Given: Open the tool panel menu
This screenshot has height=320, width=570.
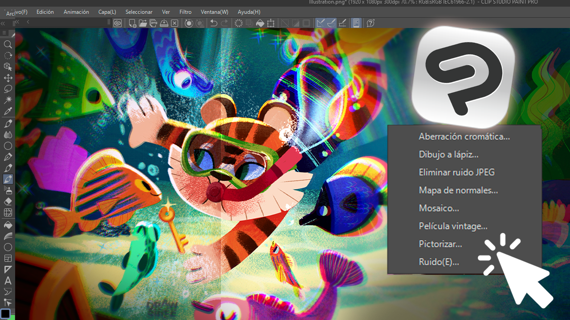Looking at the screenshot, I should 4,32.
